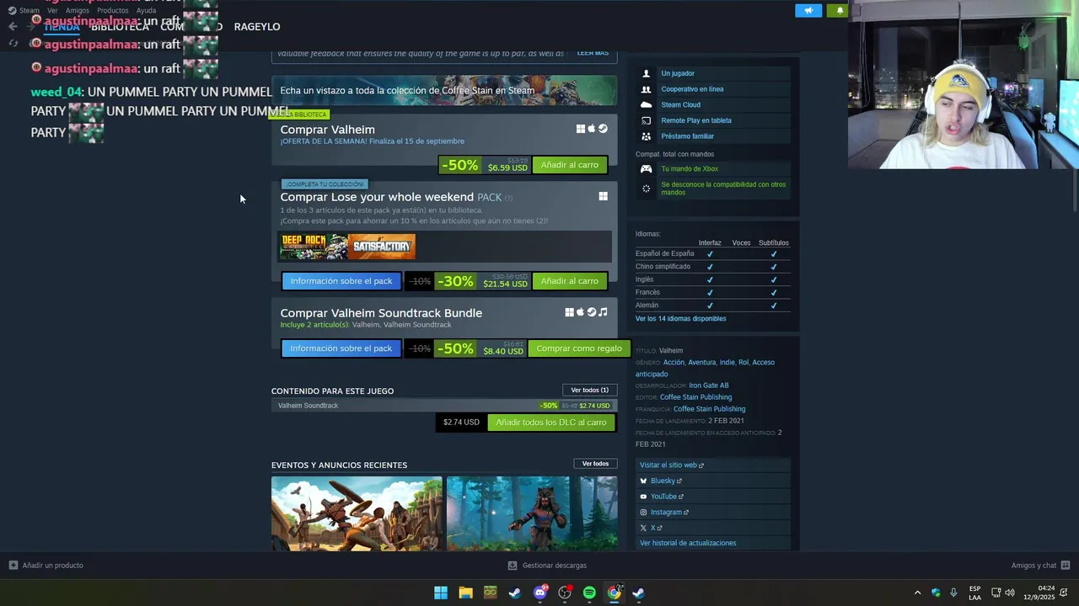Click the LEER MÁS link
This screenshot has width=1079, height=606.
[x=593, y=53]
